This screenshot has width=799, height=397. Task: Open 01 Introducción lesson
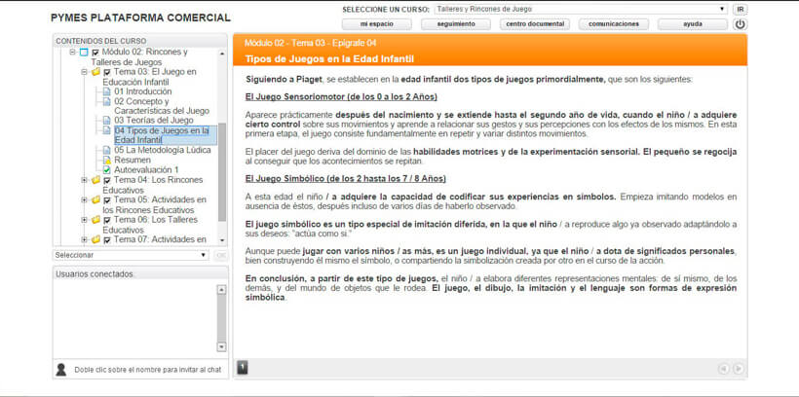(x=142, y=91)
